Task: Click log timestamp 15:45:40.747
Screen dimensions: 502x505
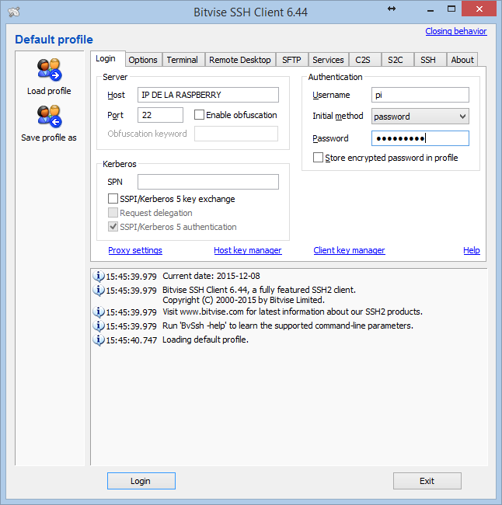Action: (x=131, y=340)
